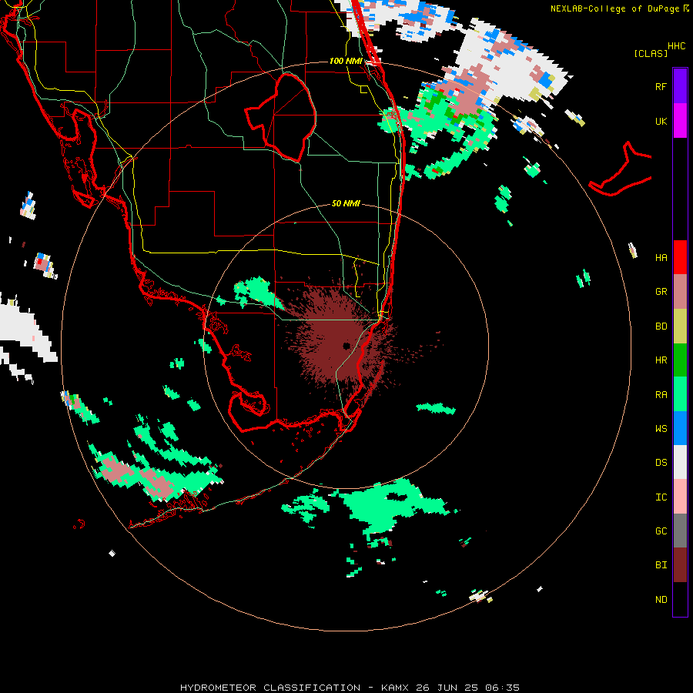
Task: Click the 'BD' legend label
Action: 661,326
